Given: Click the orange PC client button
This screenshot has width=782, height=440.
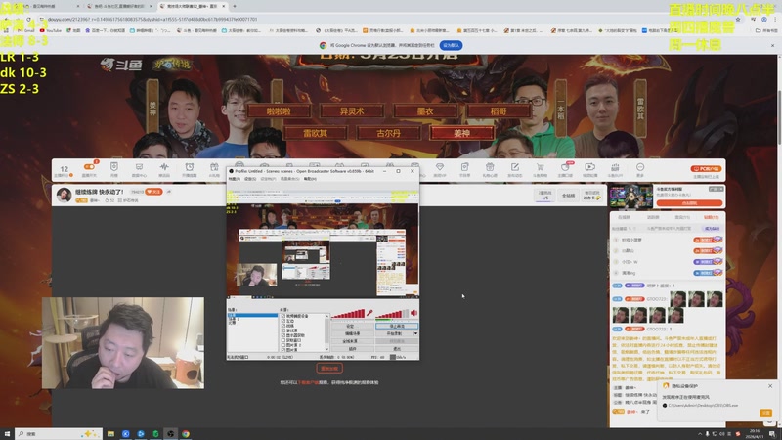Looking at the screenshot, I should 706,168.
